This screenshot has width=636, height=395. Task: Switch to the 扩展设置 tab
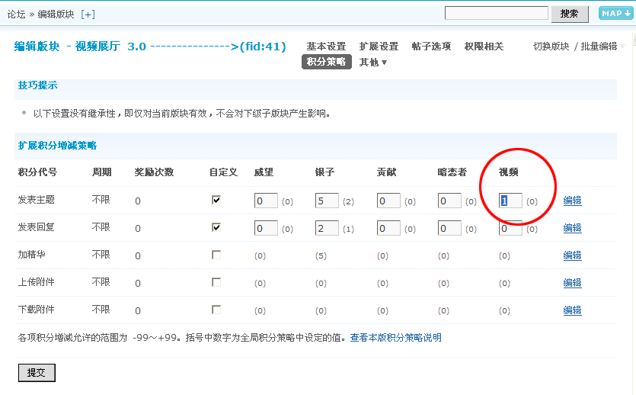point(379,47)
